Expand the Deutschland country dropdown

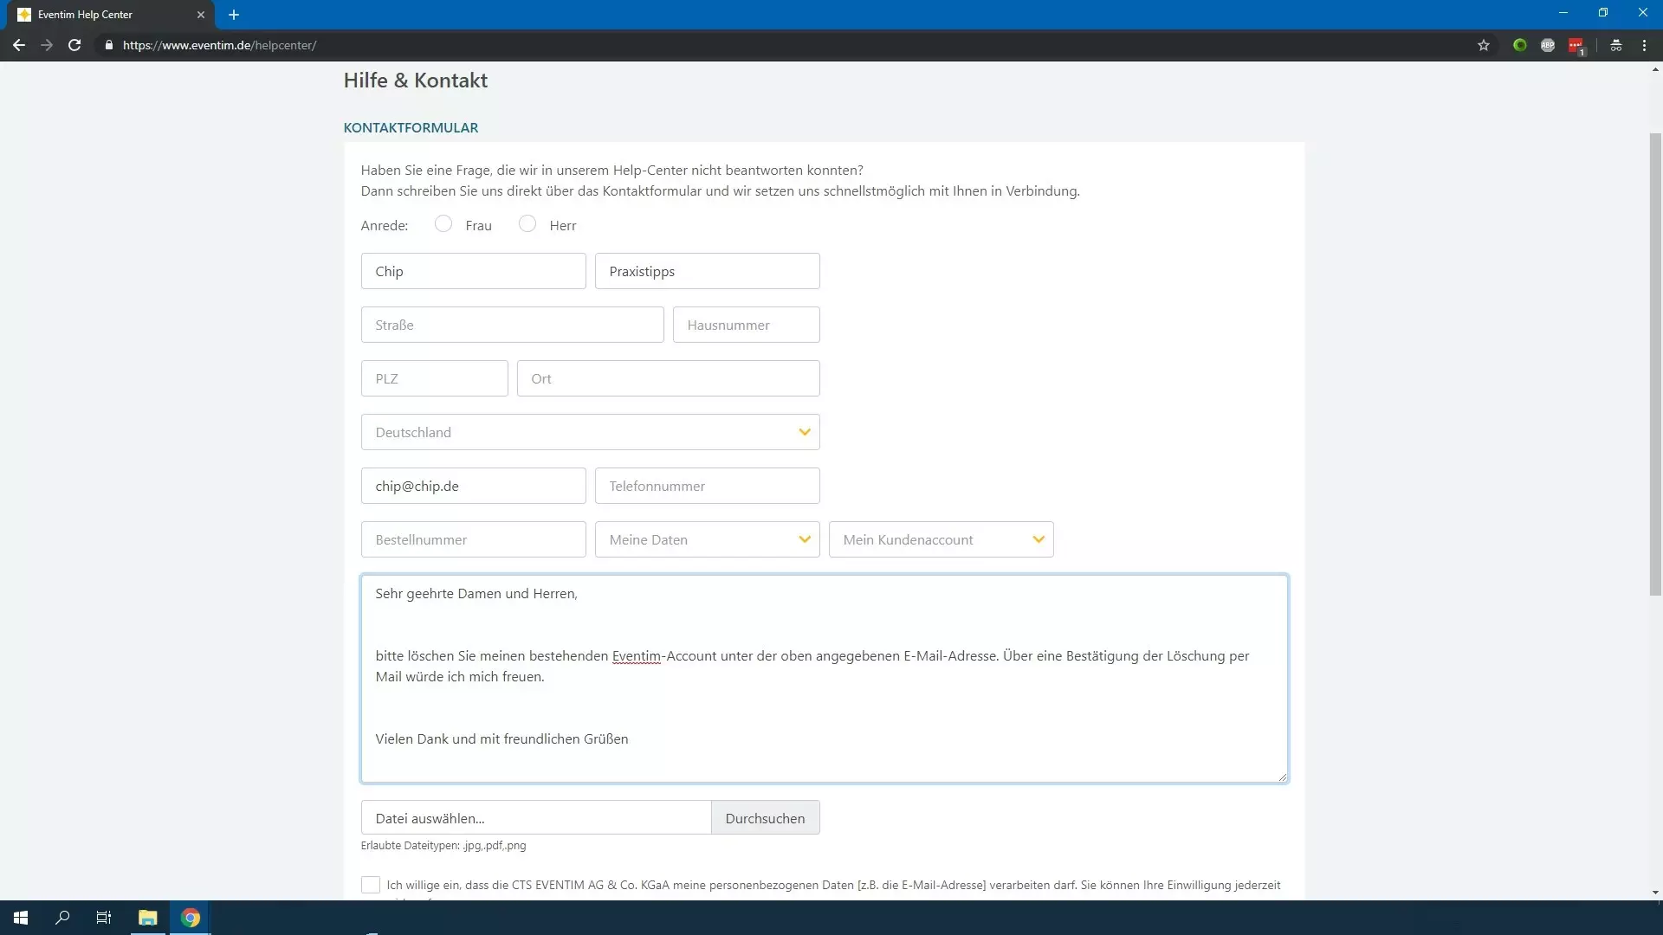(590, 432)
